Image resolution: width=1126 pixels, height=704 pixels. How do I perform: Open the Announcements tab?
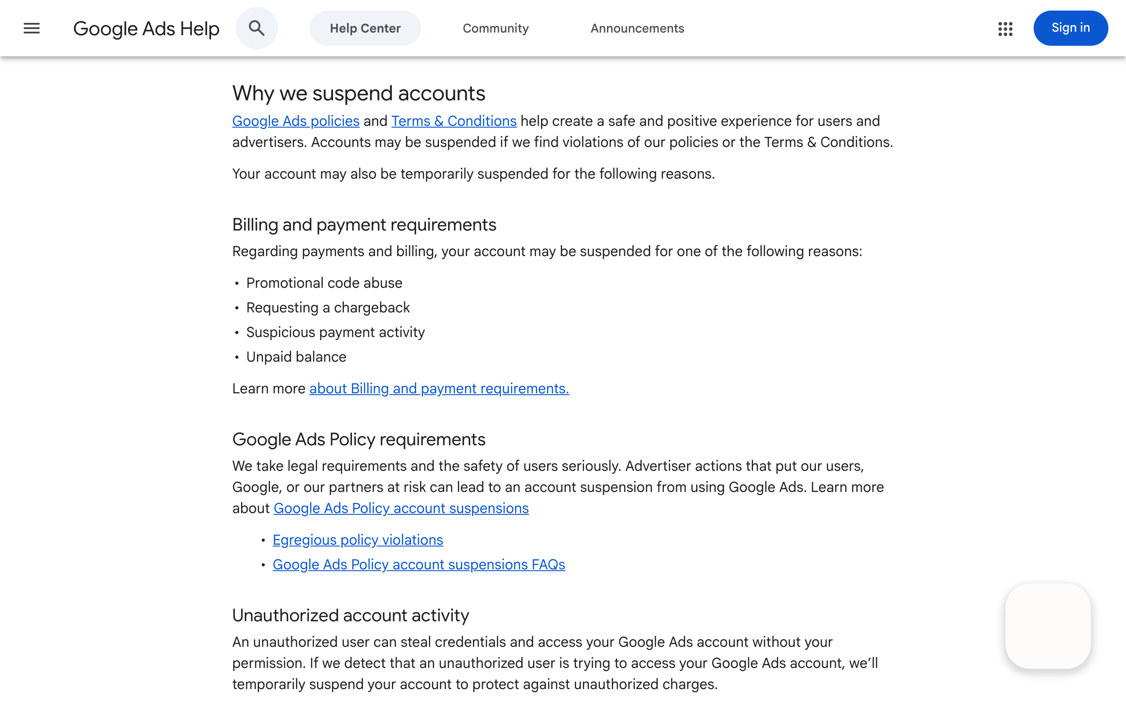pyautogui.click(x=637, y=29)
